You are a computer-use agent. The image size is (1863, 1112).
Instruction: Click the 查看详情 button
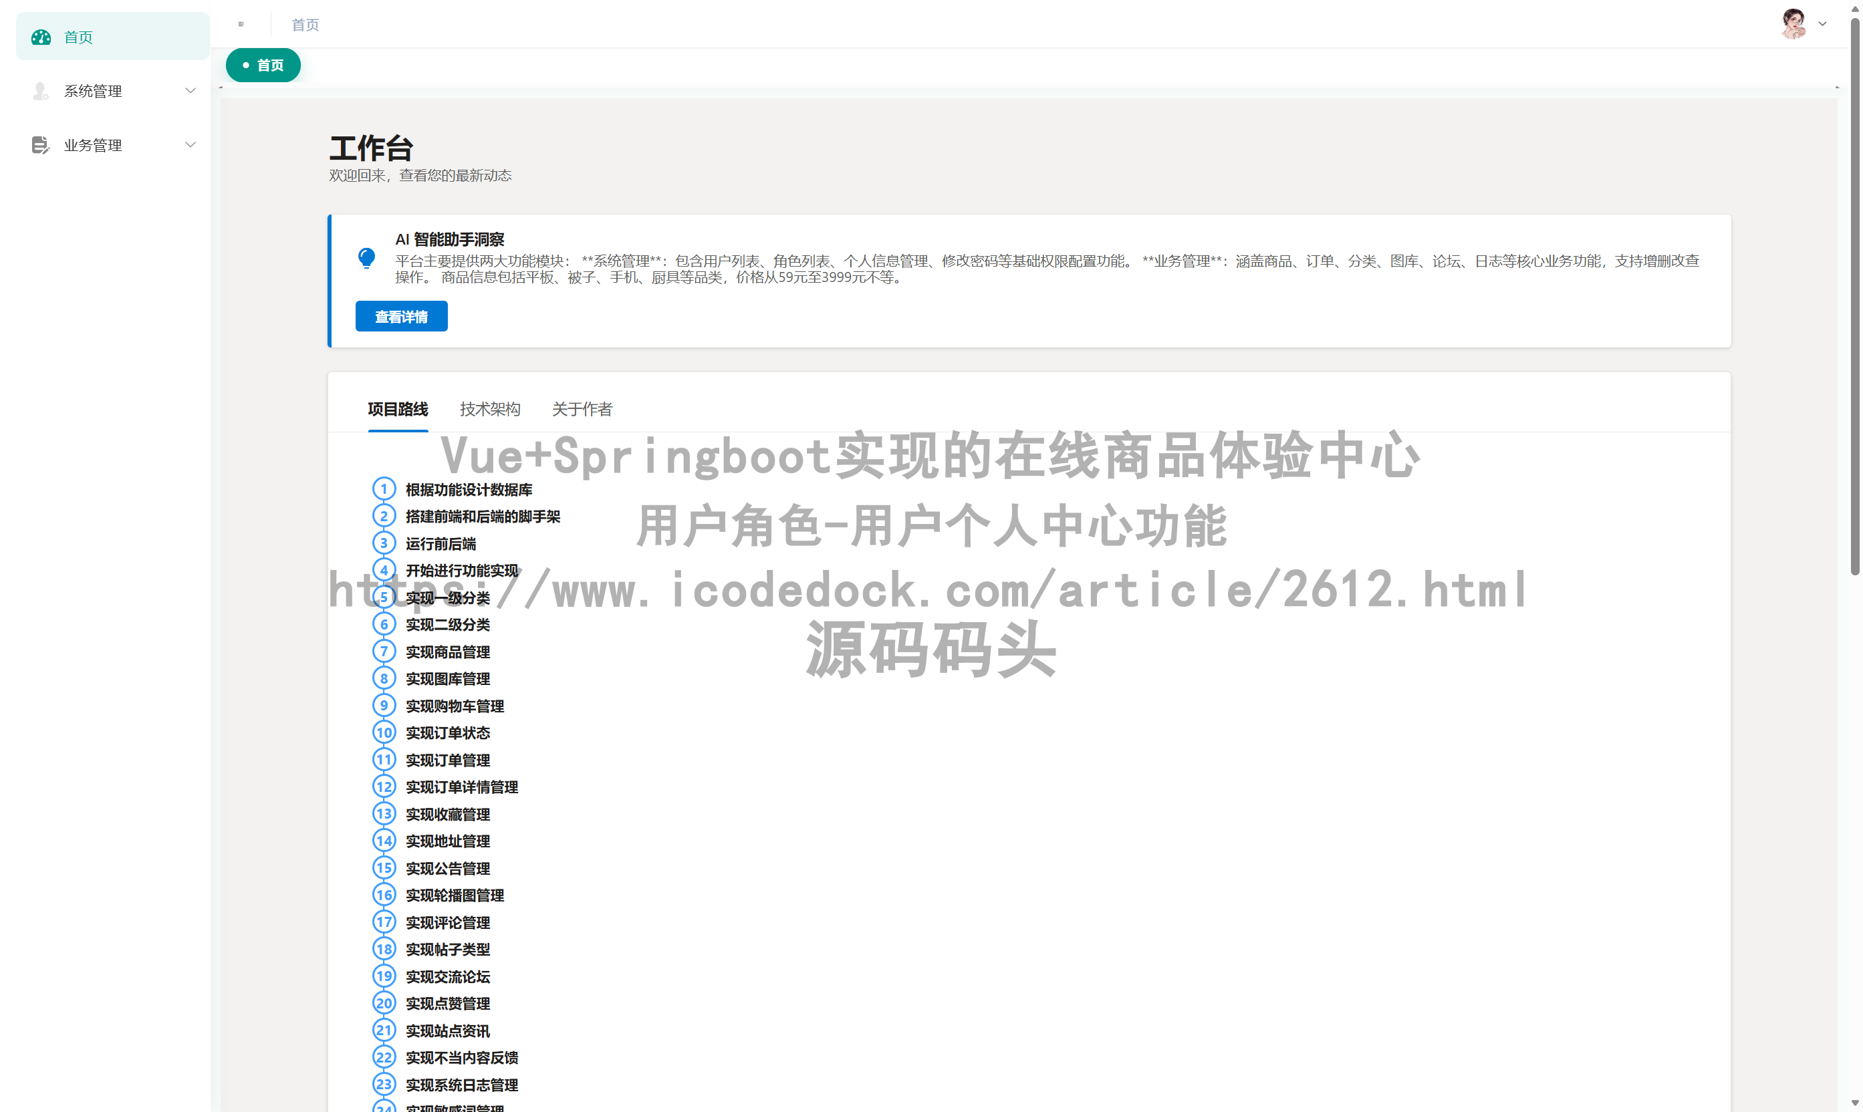point(401,316)
